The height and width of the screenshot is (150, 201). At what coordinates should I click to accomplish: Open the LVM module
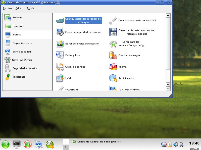click(x=68, y=78)
